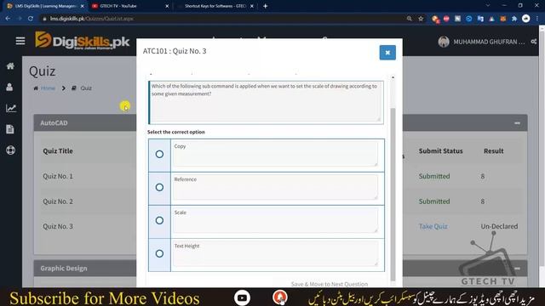The height and width of the screenshot is (306, 545).
Task: Switch to the GTECH TV YouTube tab
Action: (x=129, y=6)
